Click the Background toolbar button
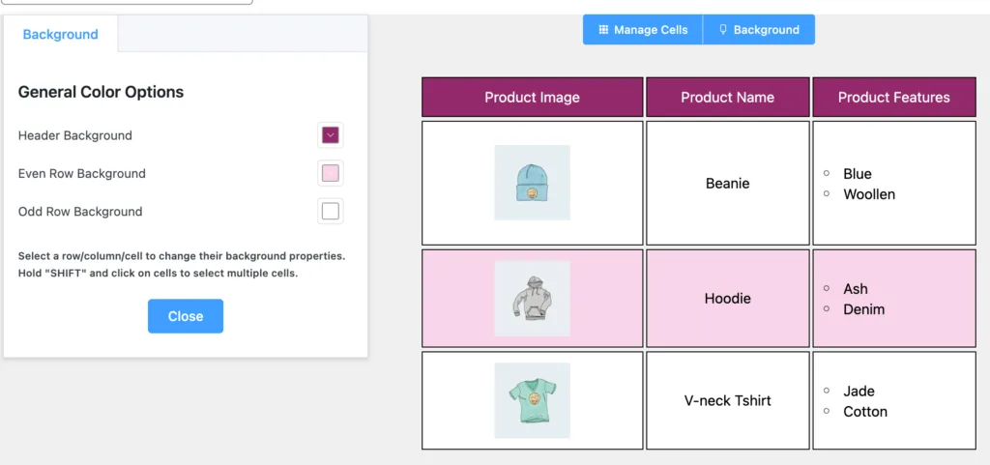990x465 pixels. click(759, 30)
